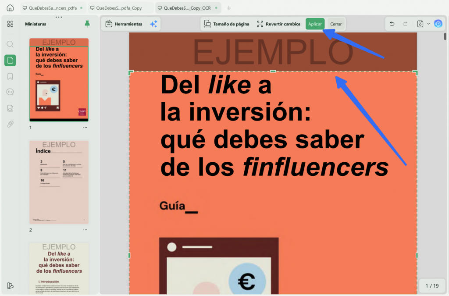Switch to the QueDebesSa...ncers_pdfa tab
This screenshot has height=296, width=449.
(x=53, y=8)
